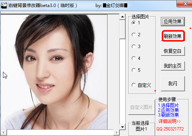
Task: Click the vertical scrollbar up arrow
Action: pos(122,17)
